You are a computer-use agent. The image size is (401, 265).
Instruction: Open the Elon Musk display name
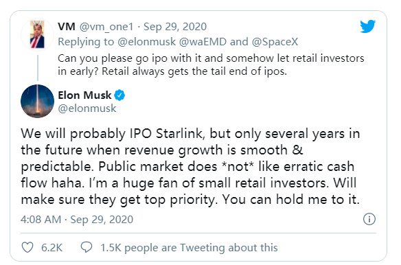(84, 95)
